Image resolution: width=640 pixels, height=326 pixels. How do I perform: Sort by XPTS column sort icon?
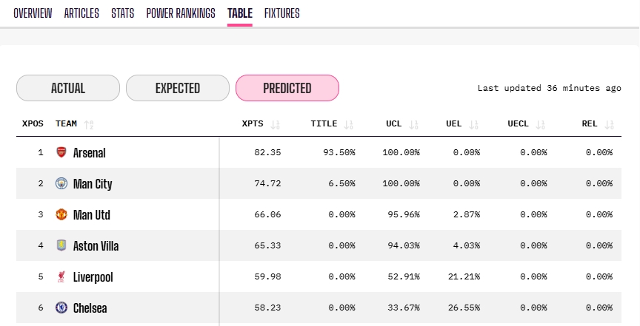tap(276, 124)
